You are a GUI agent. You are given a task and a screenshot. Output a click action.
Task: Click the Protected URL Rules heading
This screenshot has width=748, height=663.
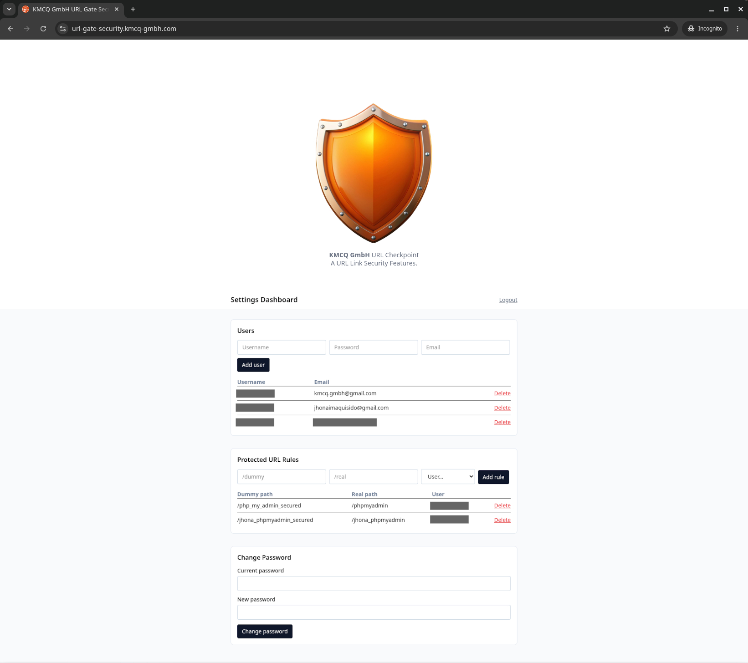pos(268,460)
